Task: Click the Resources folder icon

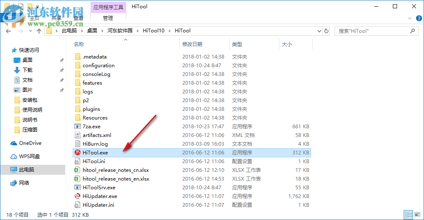Action: click(78, 117)
